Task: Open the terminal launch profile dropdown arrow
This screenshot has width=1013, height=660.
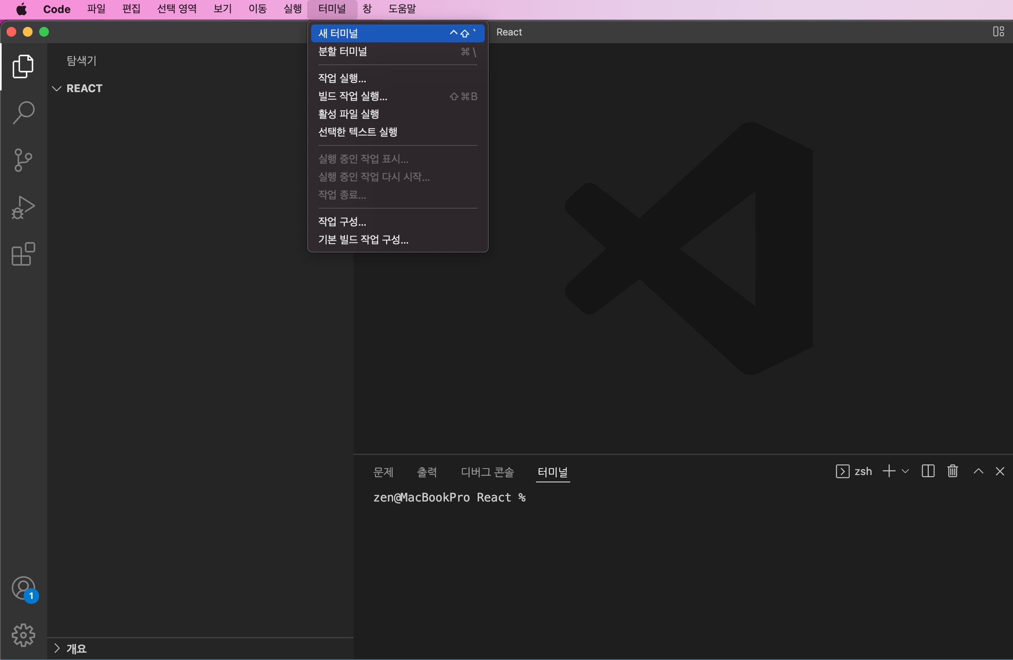Action: pyautogui.click(x=905, y=471)
